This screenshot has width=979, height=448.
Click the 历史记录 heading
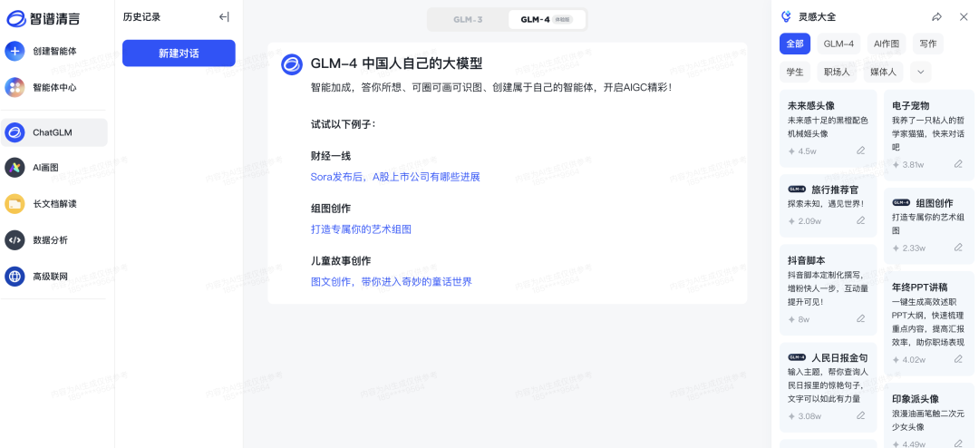tap(141, 17)
